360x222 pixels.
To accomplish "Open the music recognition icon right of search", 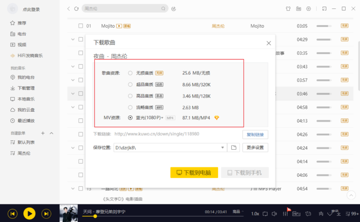I will click(x=174, y=9).
